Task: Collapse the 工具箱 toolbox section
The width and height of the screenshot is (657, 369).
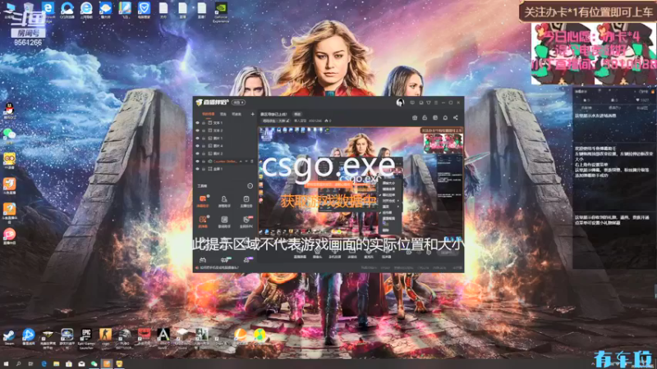Action: coord(250,186)
